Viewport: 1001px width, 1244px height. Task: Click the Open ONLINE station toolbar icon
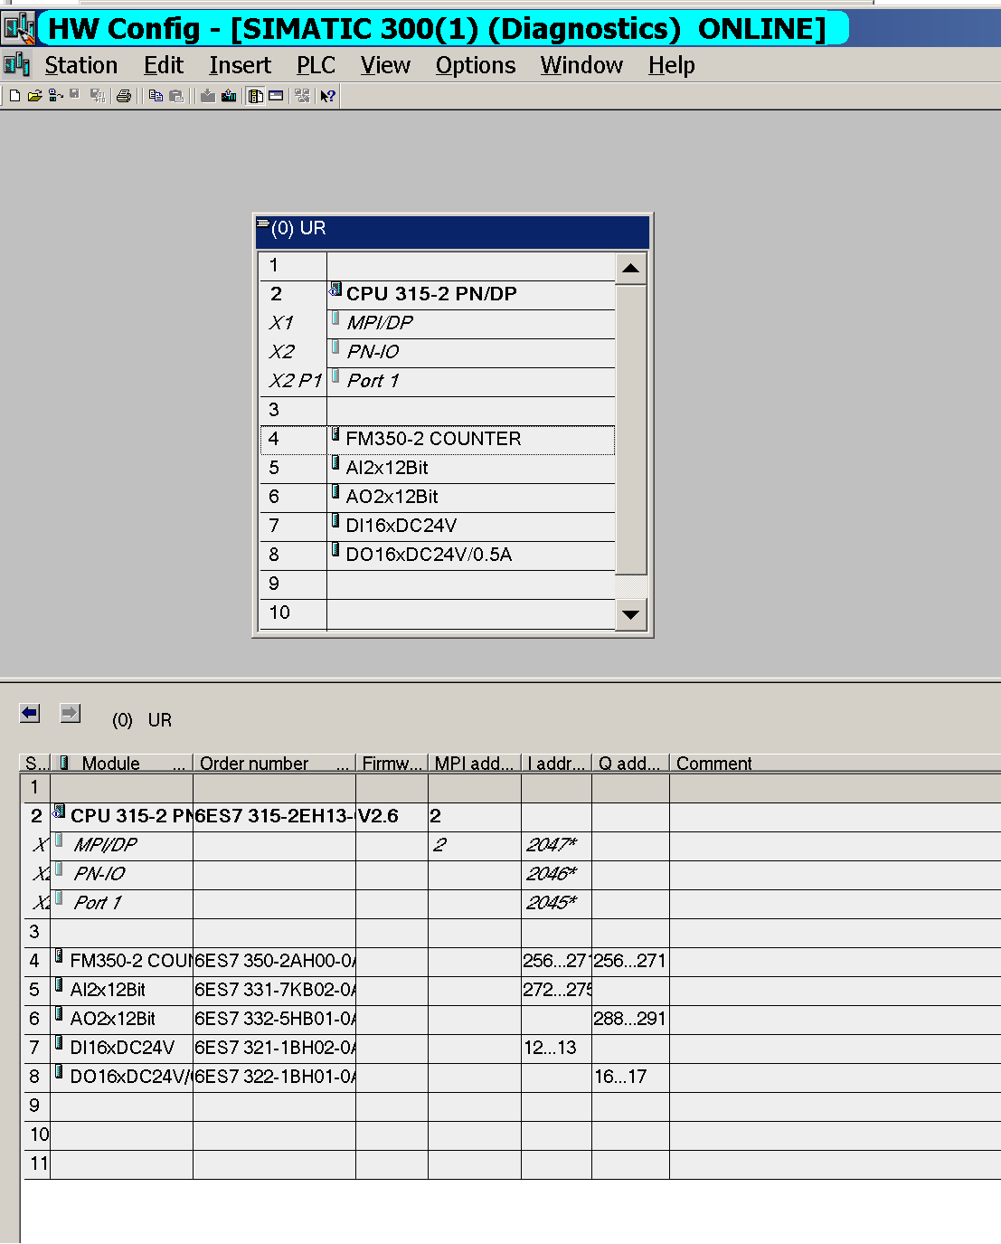tap(56, 96)
